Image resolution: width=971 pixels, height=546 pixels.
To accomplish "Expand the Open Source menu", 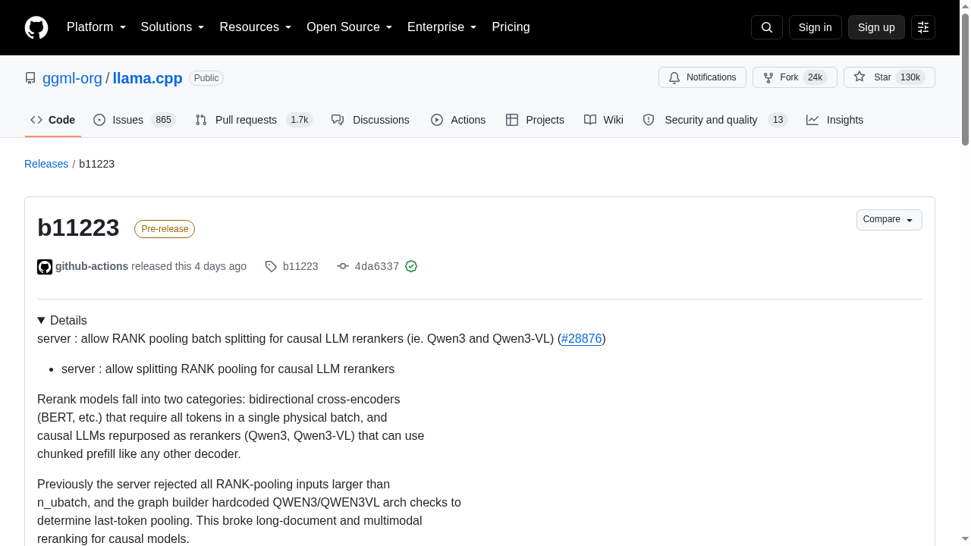I will 350,27.
